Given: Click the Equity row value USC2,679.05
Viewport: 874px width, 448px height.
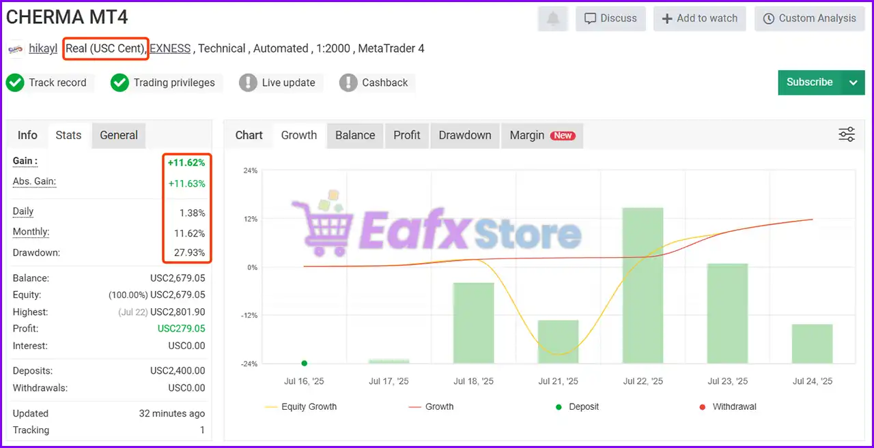Looking at the screenshot, I should (178, 295).
